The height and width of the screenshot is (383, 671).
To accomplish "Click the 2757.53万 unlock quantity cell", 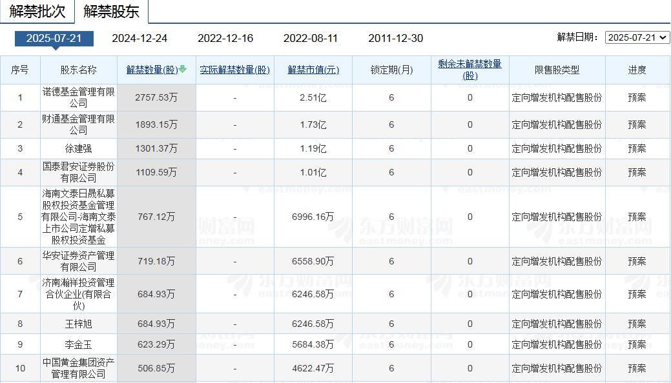I will tap(156, 97).
